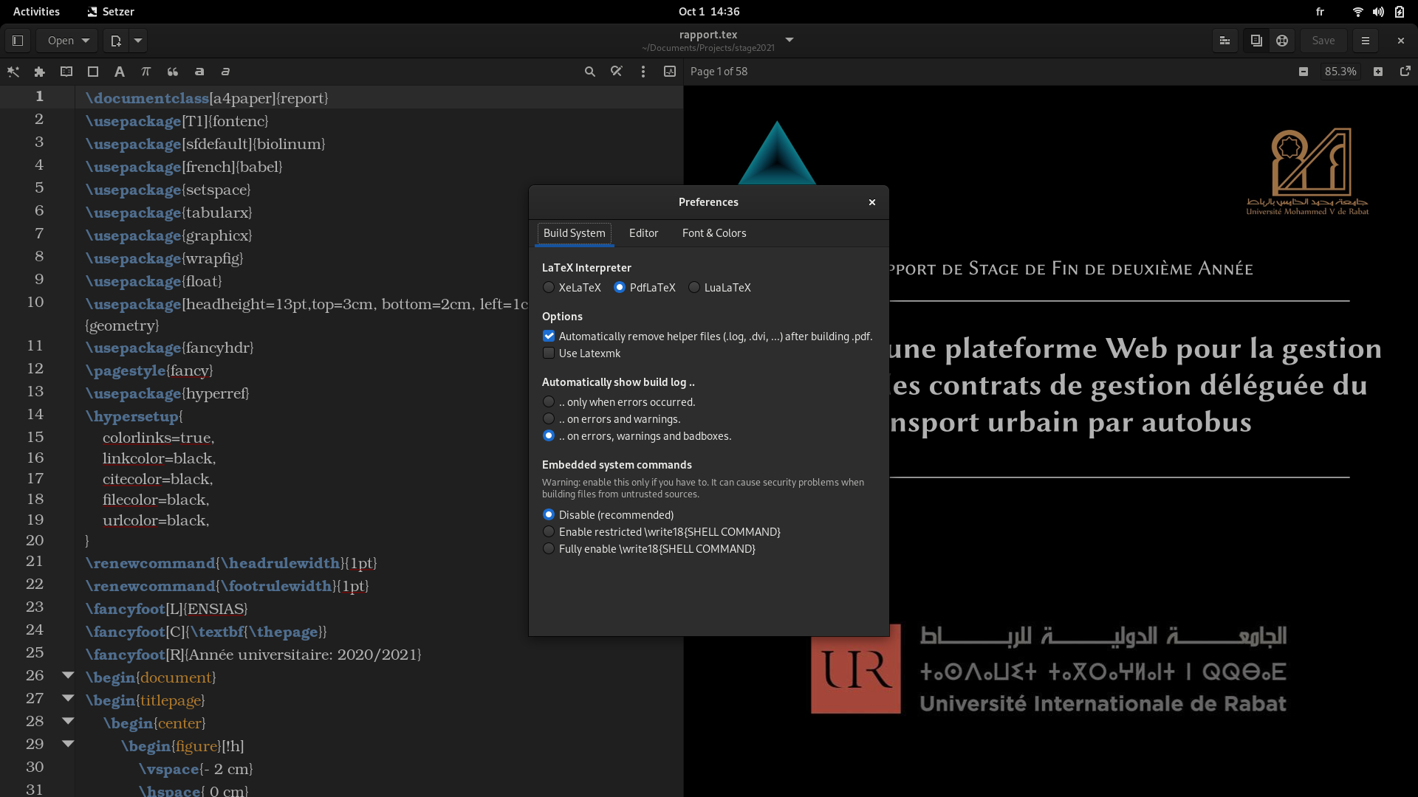Toggle the help panel lifebuoy icon
Viewport: 1418px width, 797px height.
pos(1282,41)
